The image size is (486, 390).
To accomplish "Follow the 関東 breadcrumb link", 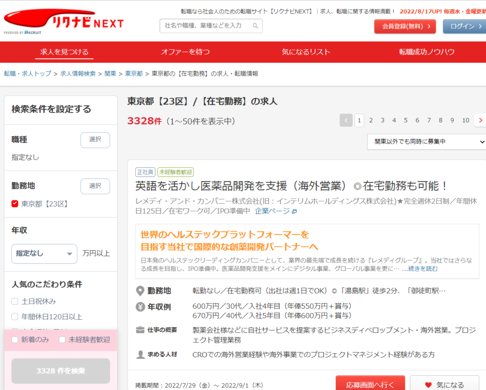I will coord(110,74).
